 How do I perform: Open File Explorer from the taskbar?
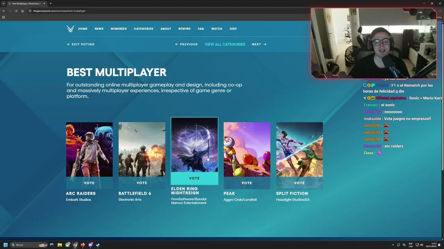(60, 245)
